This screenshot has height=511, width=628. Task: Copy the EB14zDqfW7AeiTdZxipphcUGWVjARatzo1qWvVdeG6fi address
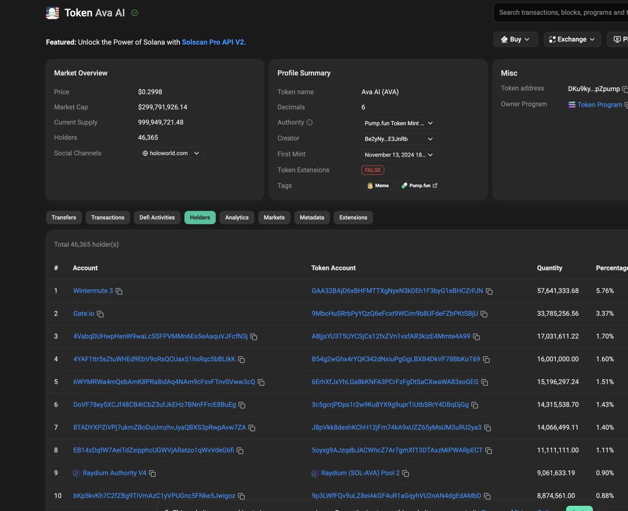click(240, 450)
